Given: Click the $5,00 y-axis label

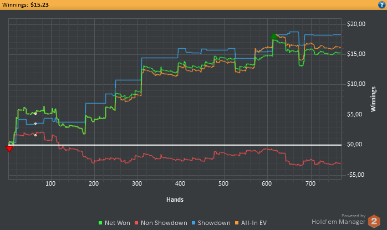Looking at the screenshot, I should pyautogui.click(x=354, y=114).
